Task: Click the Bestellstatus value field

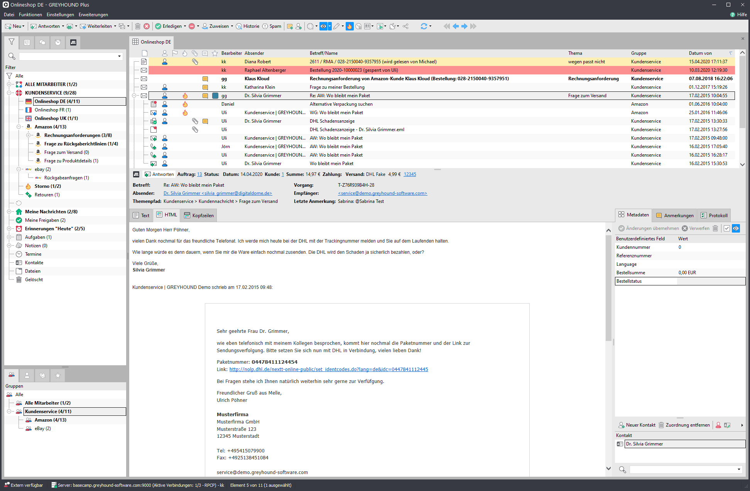Action: (711, 281)
